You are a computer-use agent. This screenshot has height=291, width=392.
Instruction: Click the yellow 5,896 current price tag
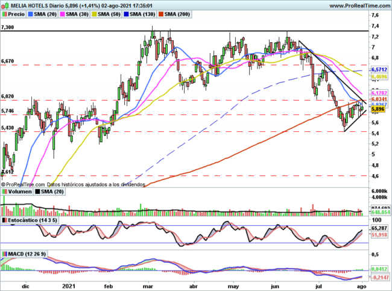378,109
